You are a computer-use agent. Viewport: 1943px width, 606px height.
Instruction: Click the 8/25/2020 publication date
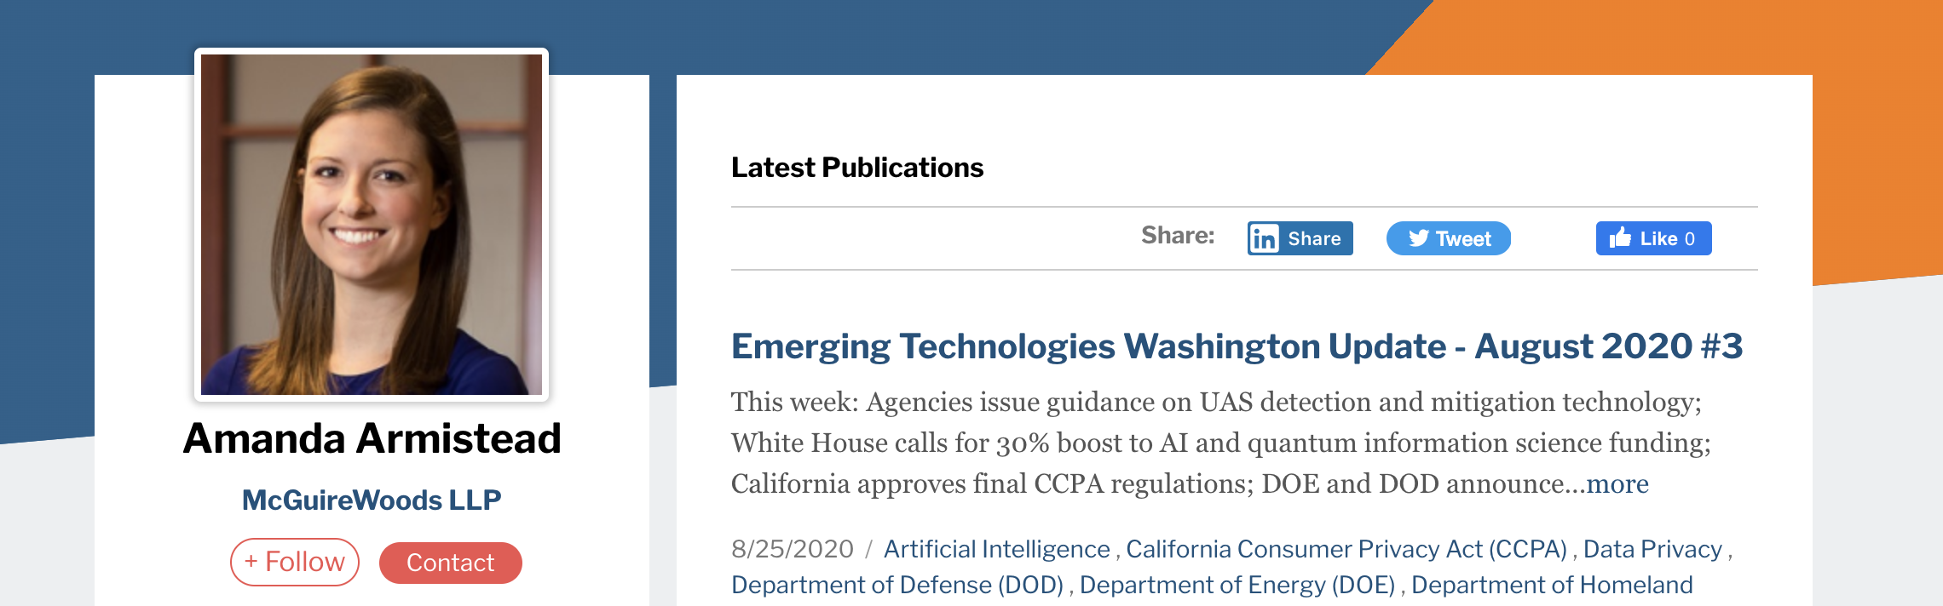click(x=792, y=549)
